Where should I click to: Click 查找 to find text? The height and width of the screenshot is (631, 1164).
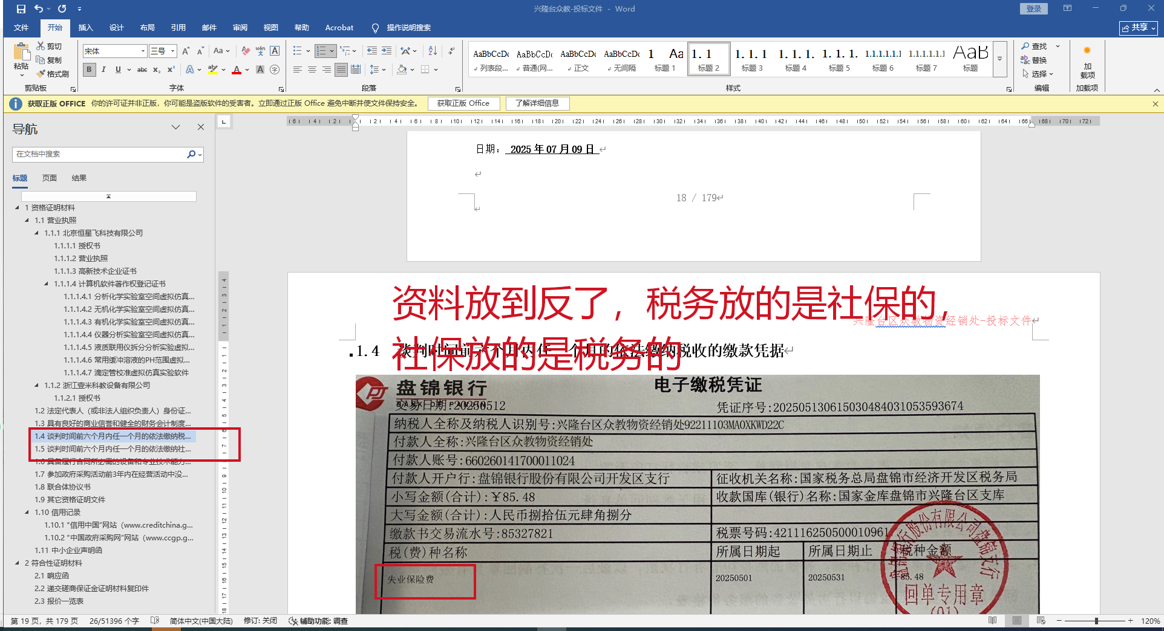(1035, 46)
